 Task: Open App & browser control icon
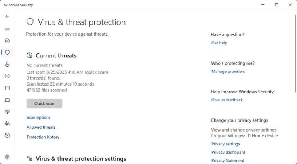click(7, 88)
